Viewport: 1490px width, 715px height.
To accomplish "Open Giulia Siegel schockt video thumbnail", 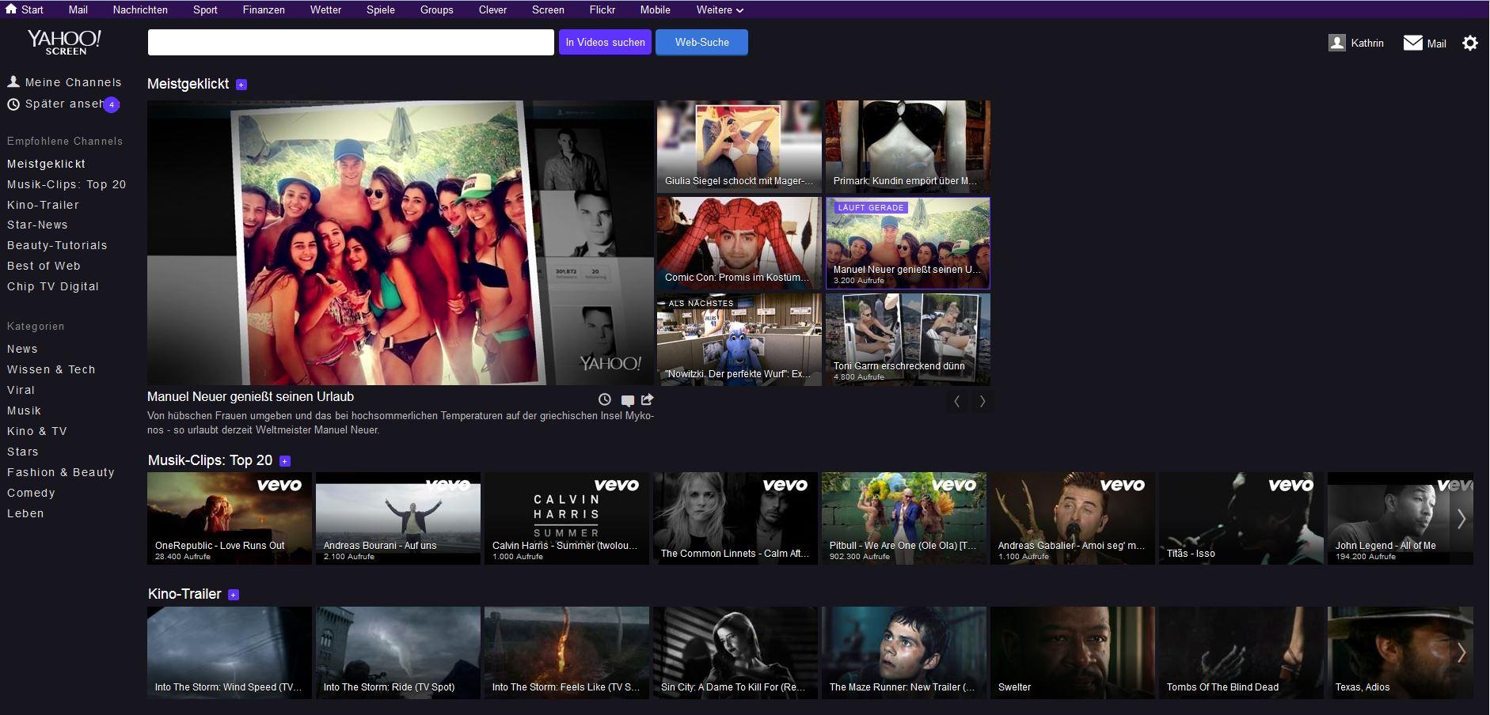I will point(739,146).
